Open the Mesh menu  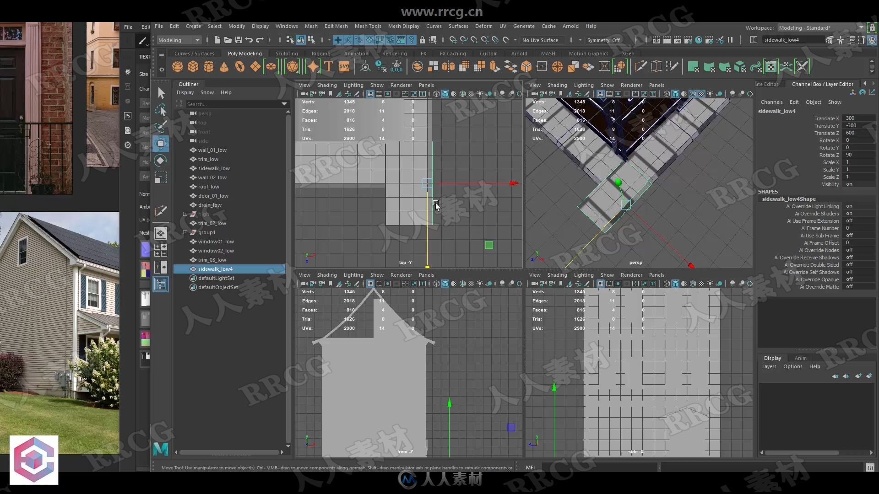(x=310, y=26)
